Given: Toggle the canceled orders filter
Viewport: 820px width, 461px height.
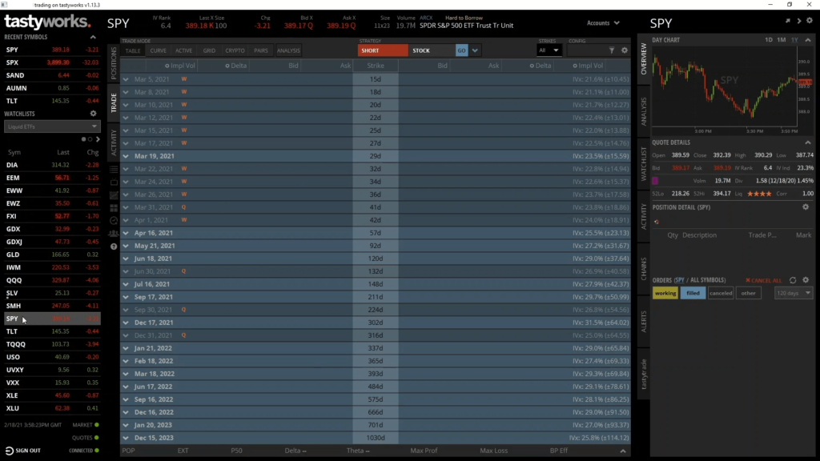Looking at the screenshot, I should [721, 293].
